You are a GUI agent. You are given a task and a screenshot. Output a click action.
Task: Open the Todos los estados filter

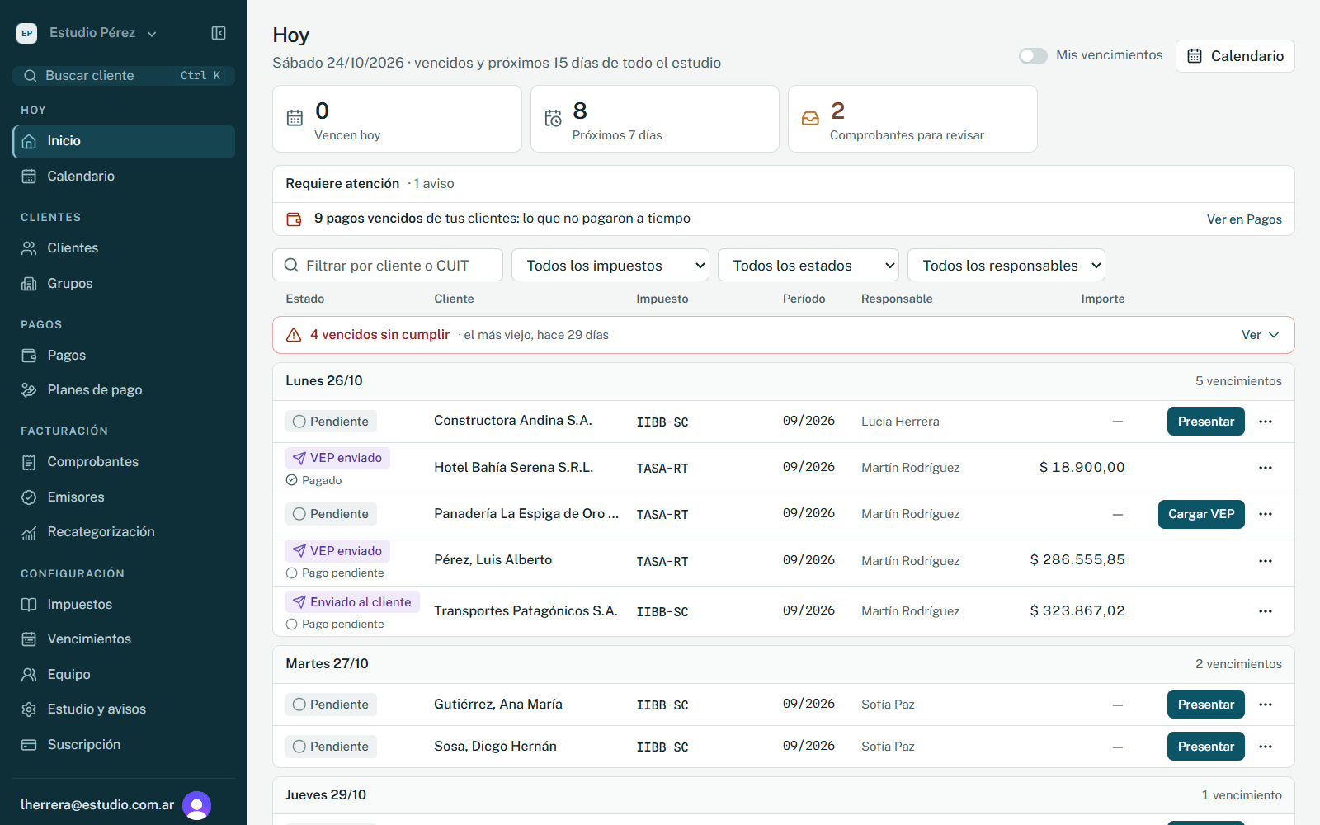pos(808,266)
